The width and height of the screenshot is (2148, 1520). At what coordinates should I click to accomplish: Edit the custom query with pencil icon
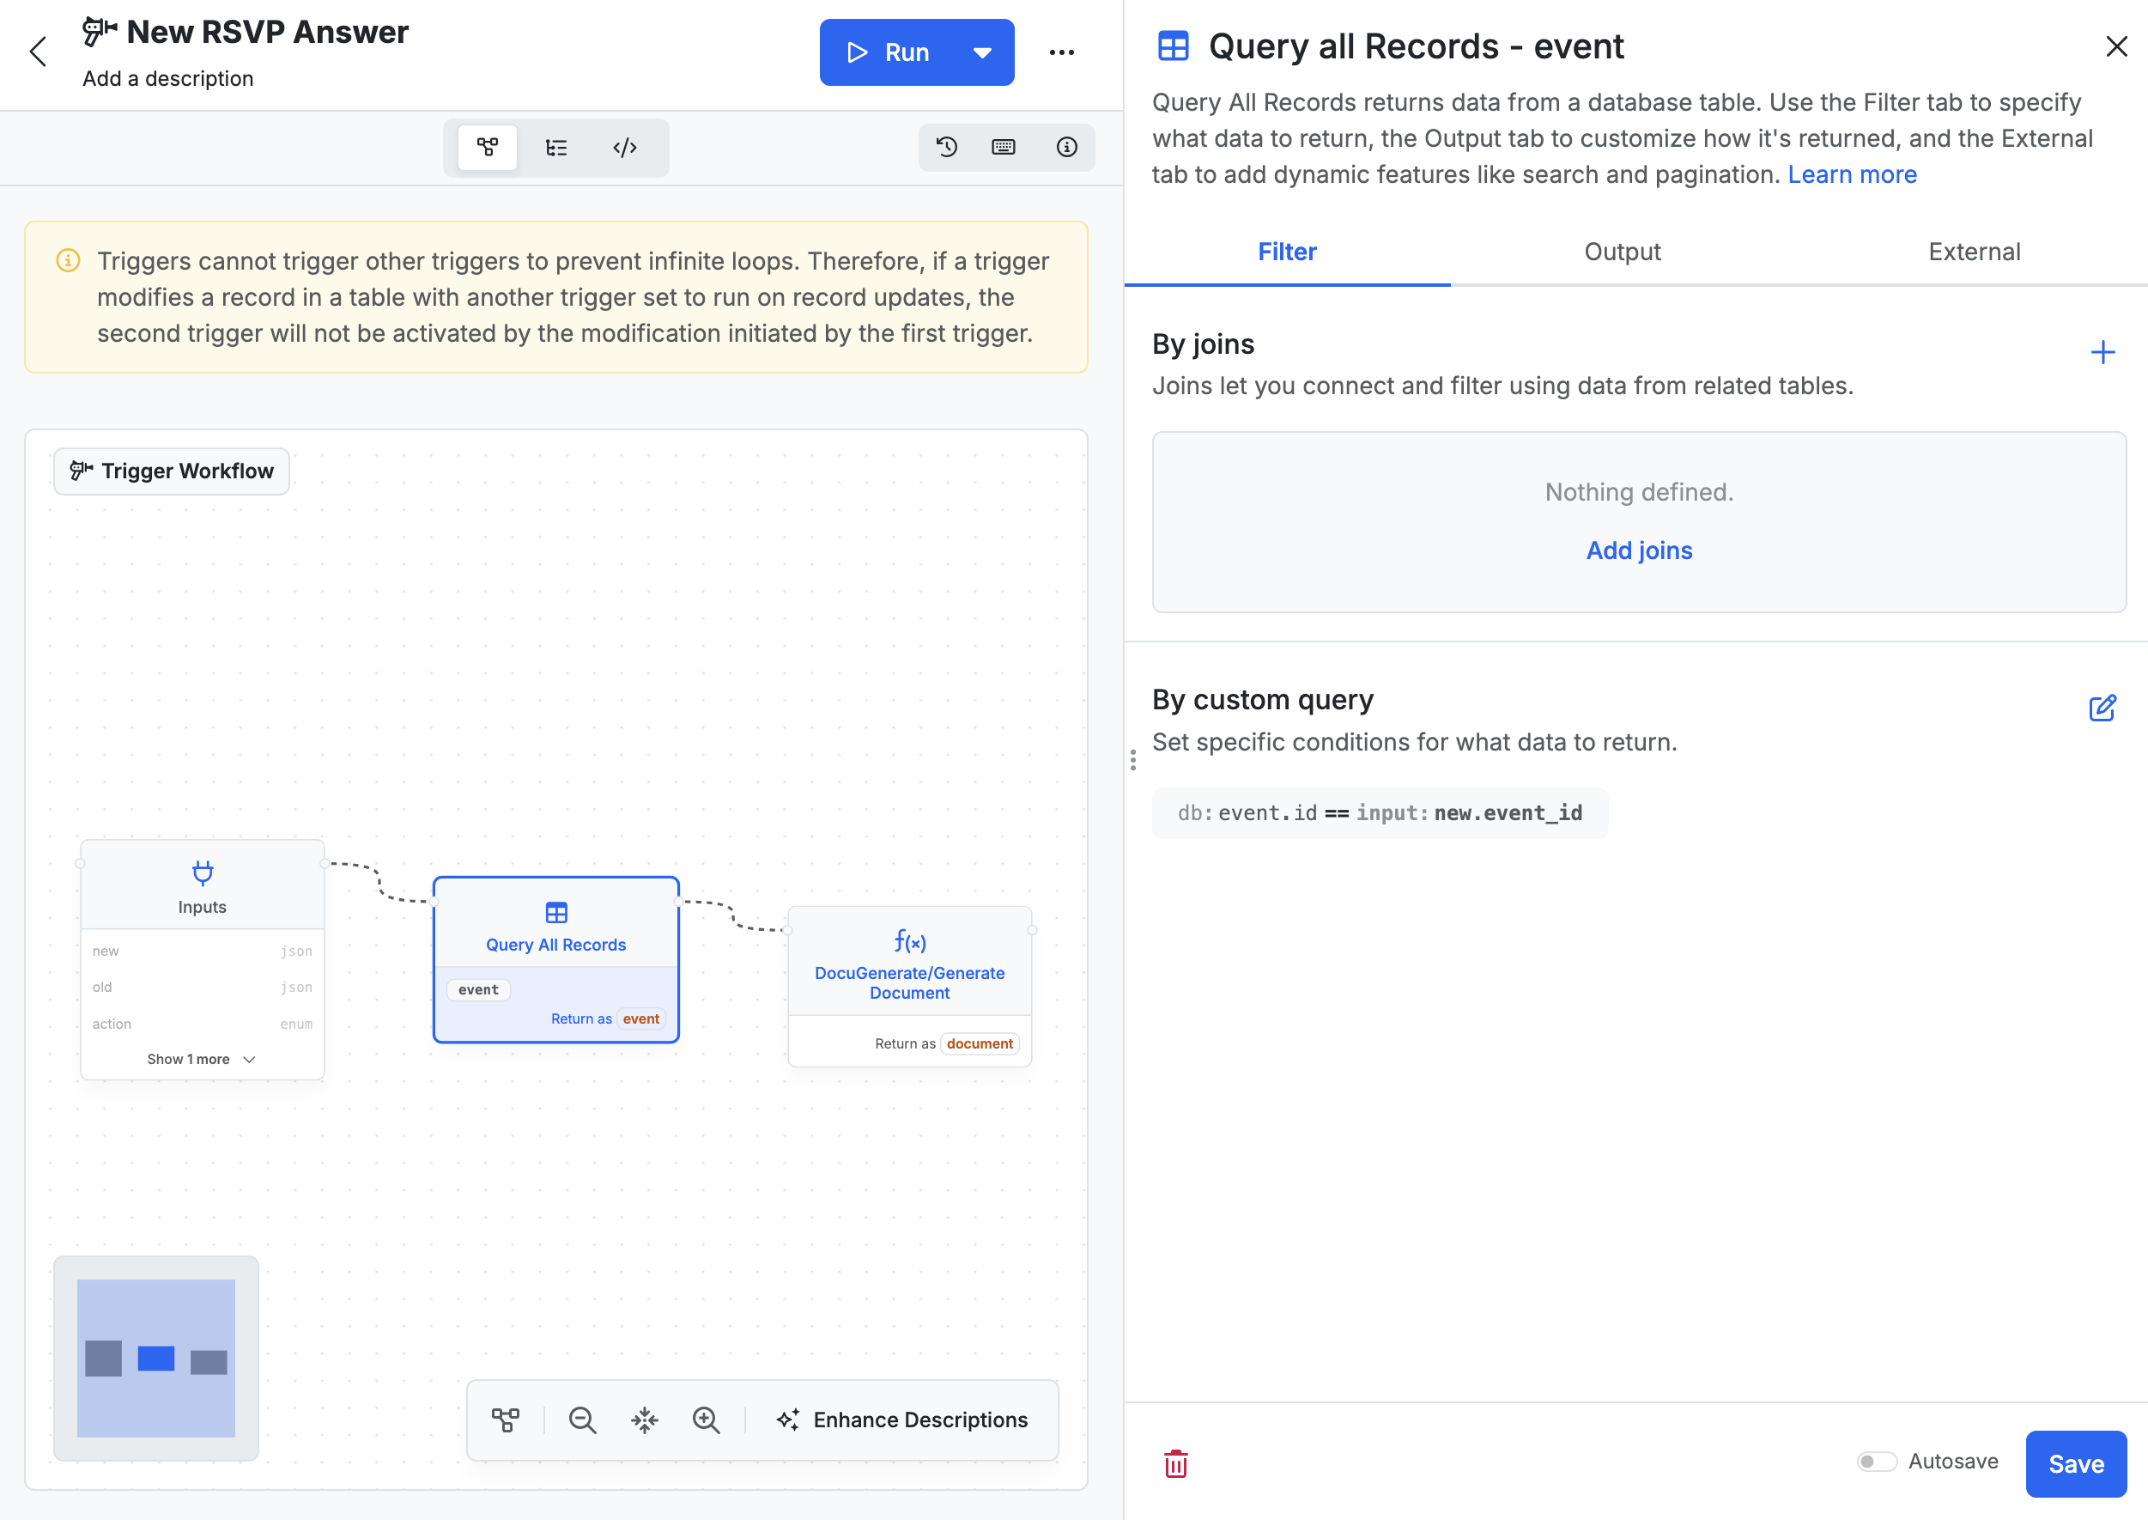[x=2102, y=708]
